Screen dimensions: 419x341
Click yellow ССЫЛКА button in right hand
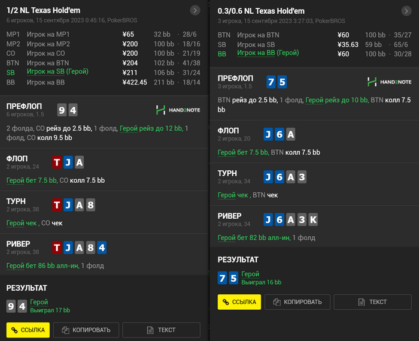pyautogui.click(x=239, y=302)
